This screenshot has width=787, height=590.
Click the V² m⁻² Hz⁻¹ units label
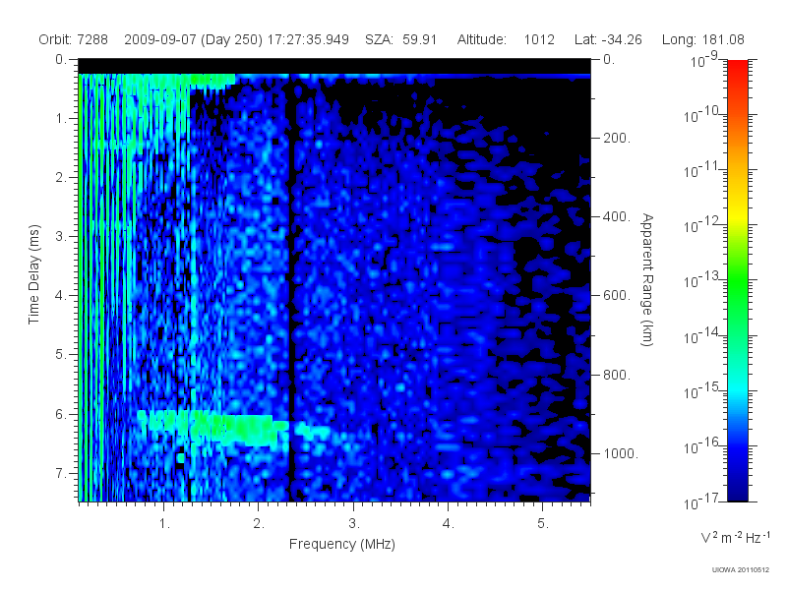(735, 537)
